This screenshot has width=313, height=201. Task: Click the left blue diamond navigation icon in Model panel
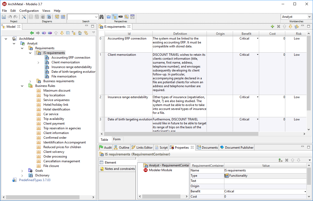(44, 33)
